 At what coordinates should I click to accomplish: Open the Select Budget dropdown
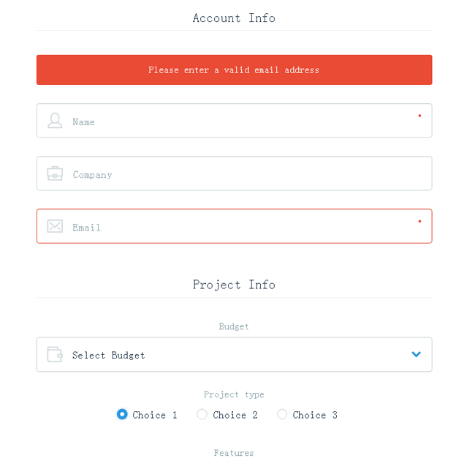[x=234, y=355]
